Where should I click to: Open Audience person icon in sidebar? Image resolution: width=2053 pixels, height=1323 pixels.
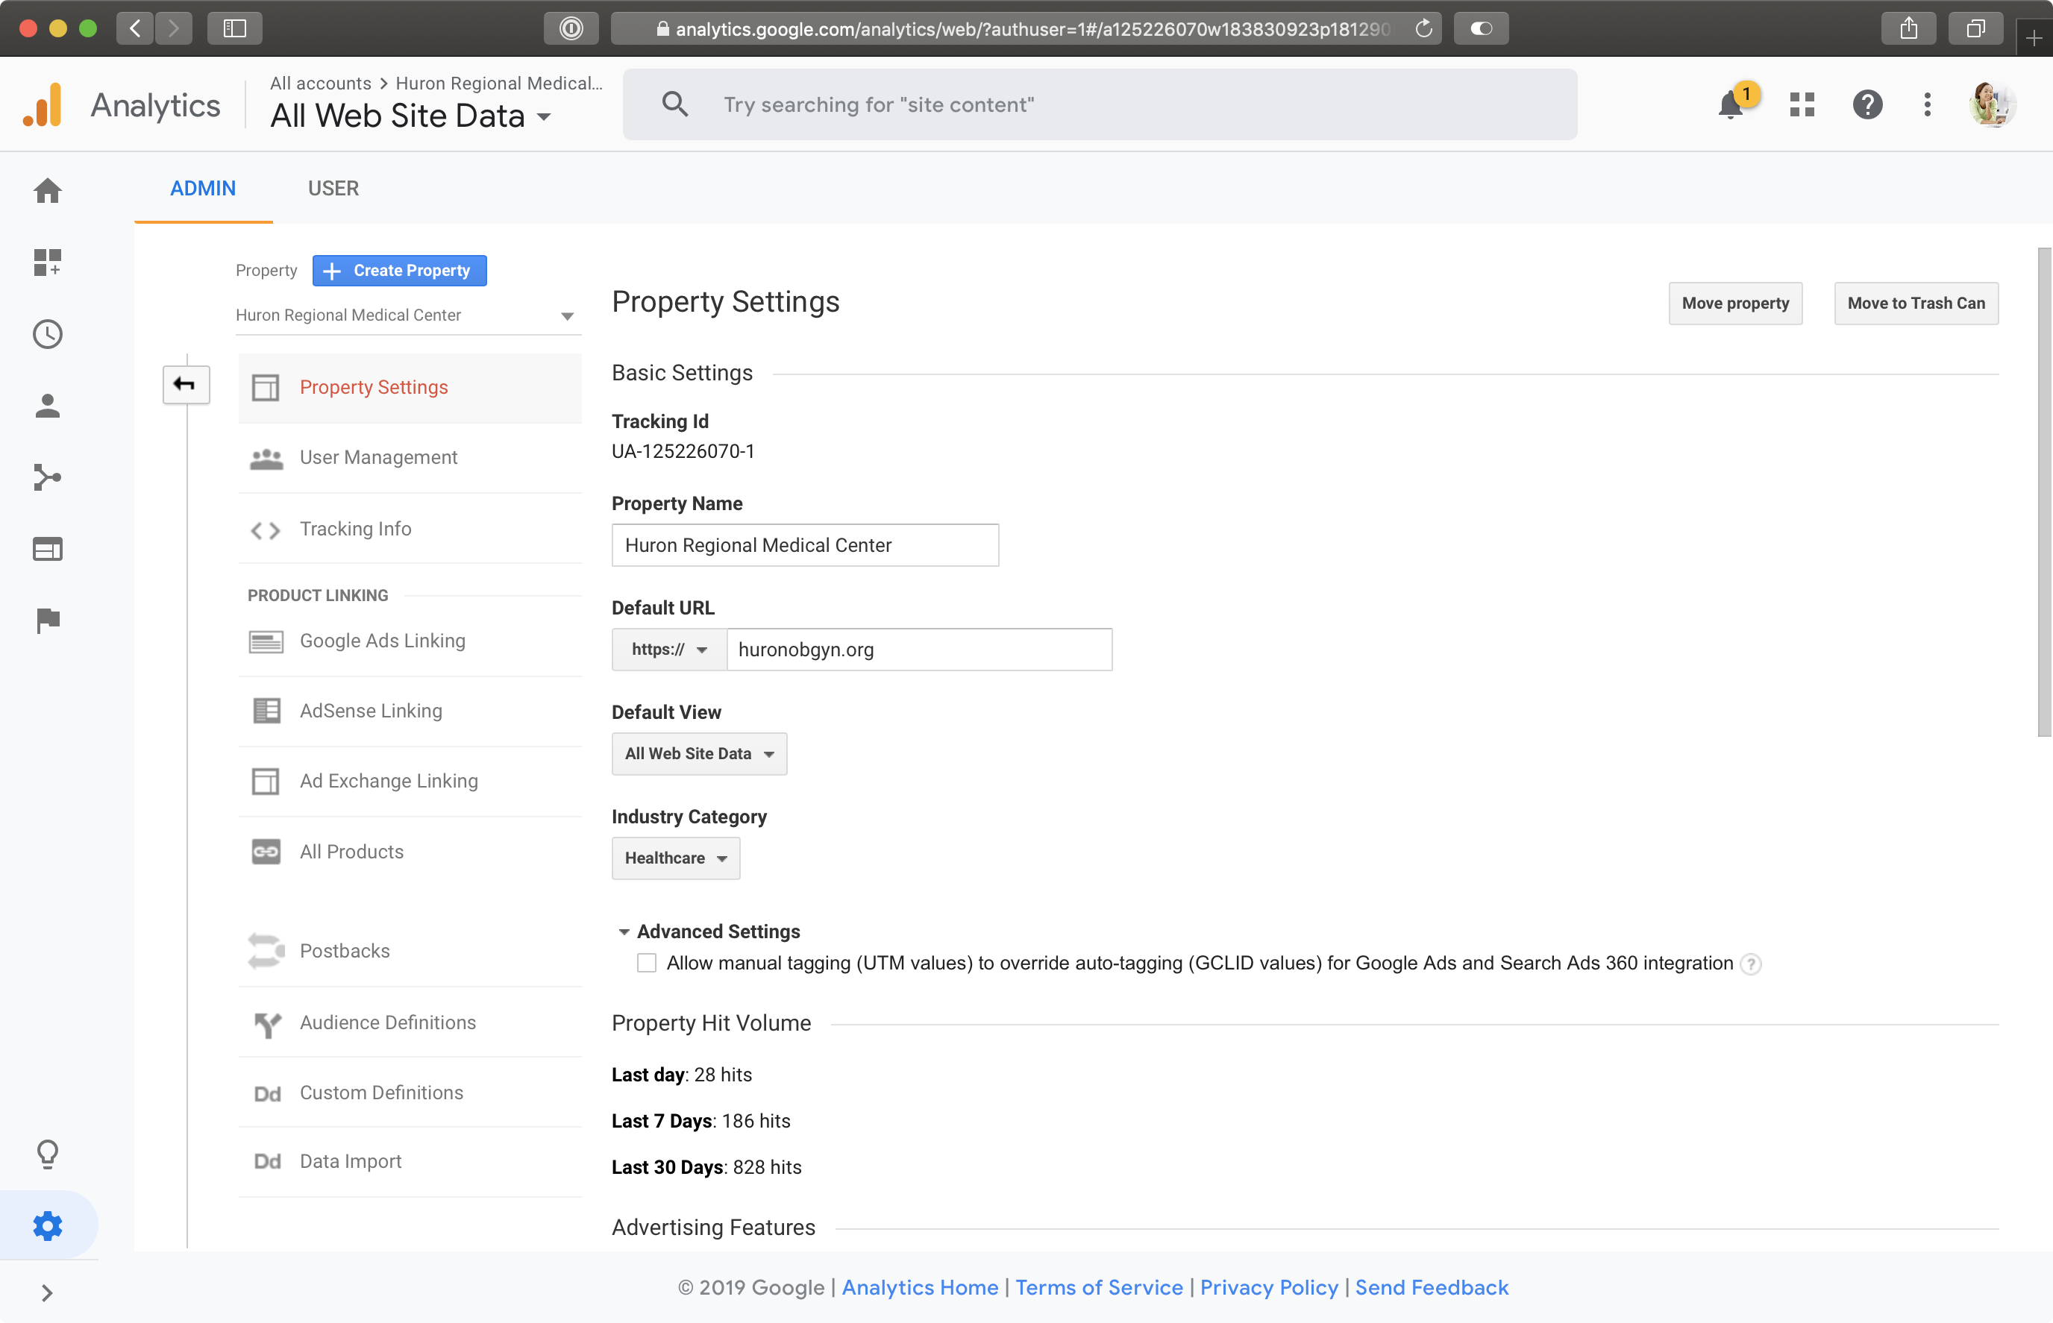click(47, 406)
